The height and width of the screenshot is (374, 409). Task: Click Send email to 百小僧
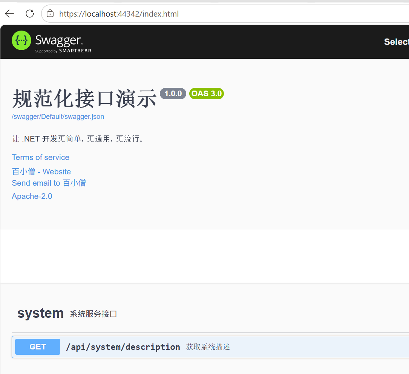click(x=49, y=183)
